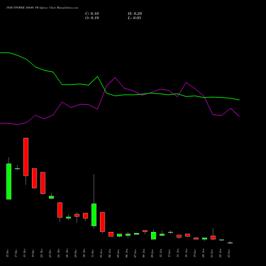Click the '09 Jan' date label
The image size is (266, 266).
152,253
